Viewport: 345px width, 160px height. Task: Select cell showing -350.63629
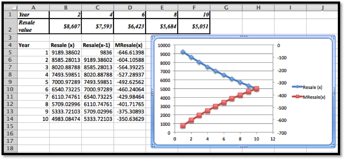click(130, 119)
